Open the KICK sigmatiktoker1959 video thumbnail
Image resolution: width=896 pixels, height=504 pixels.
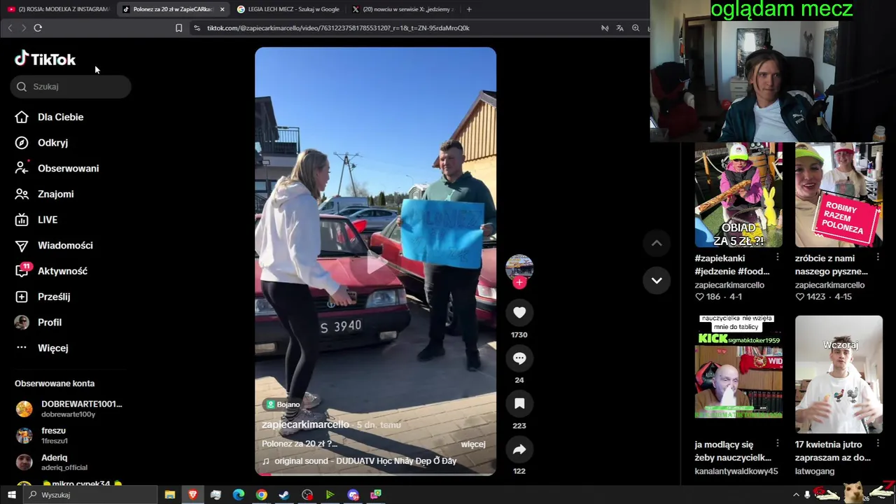738,374
